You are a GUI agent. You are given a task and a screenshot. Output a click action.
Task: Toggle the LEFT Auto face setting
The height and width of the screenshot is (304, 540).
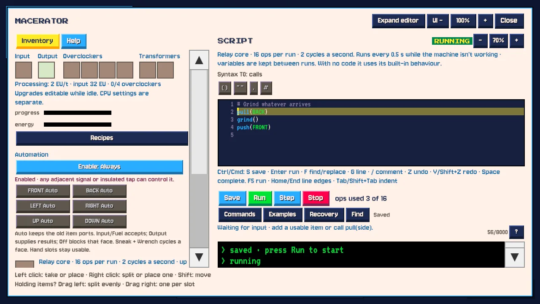43,206
